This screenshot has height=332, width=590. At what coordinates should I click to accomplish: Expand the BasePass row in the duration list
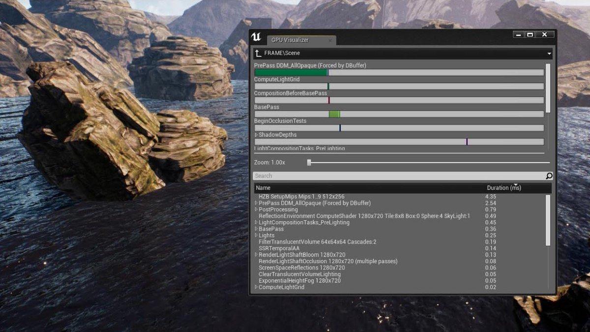click(x=256, y=229)
